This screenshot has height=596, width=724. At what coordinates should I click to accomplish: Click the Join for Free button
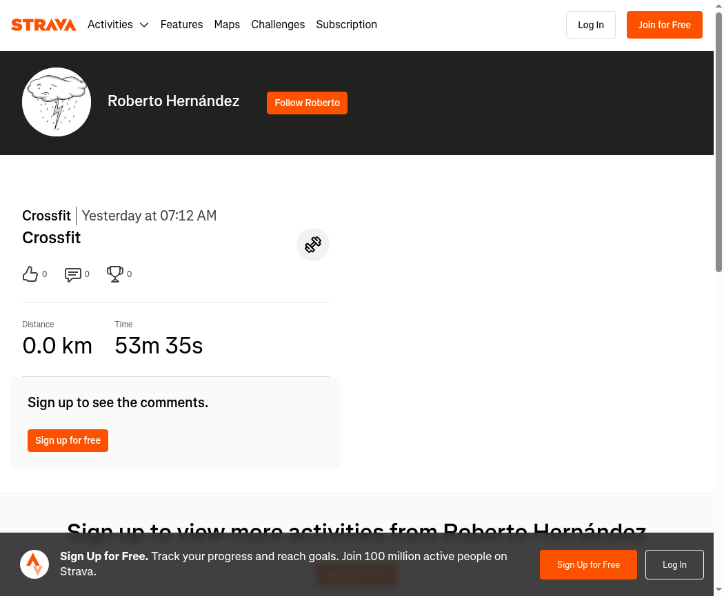665,25
